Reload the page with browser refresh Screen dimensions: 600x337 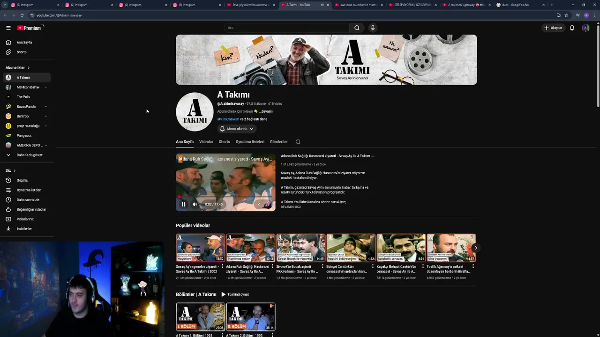tap(22, 15)
